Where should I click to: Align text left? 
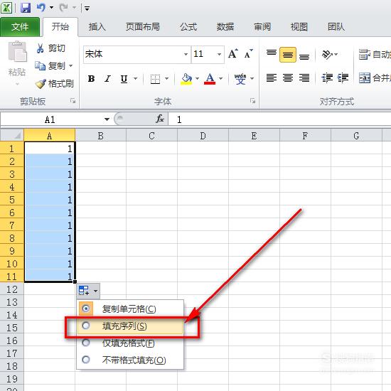pos(272,78)
